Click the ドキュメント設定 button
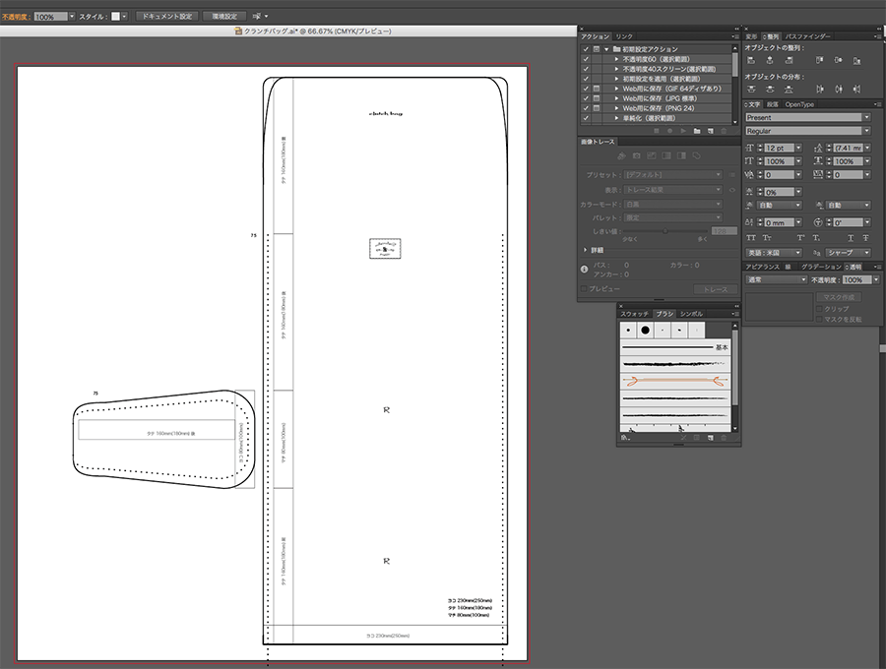 click(x=165, y=17)
